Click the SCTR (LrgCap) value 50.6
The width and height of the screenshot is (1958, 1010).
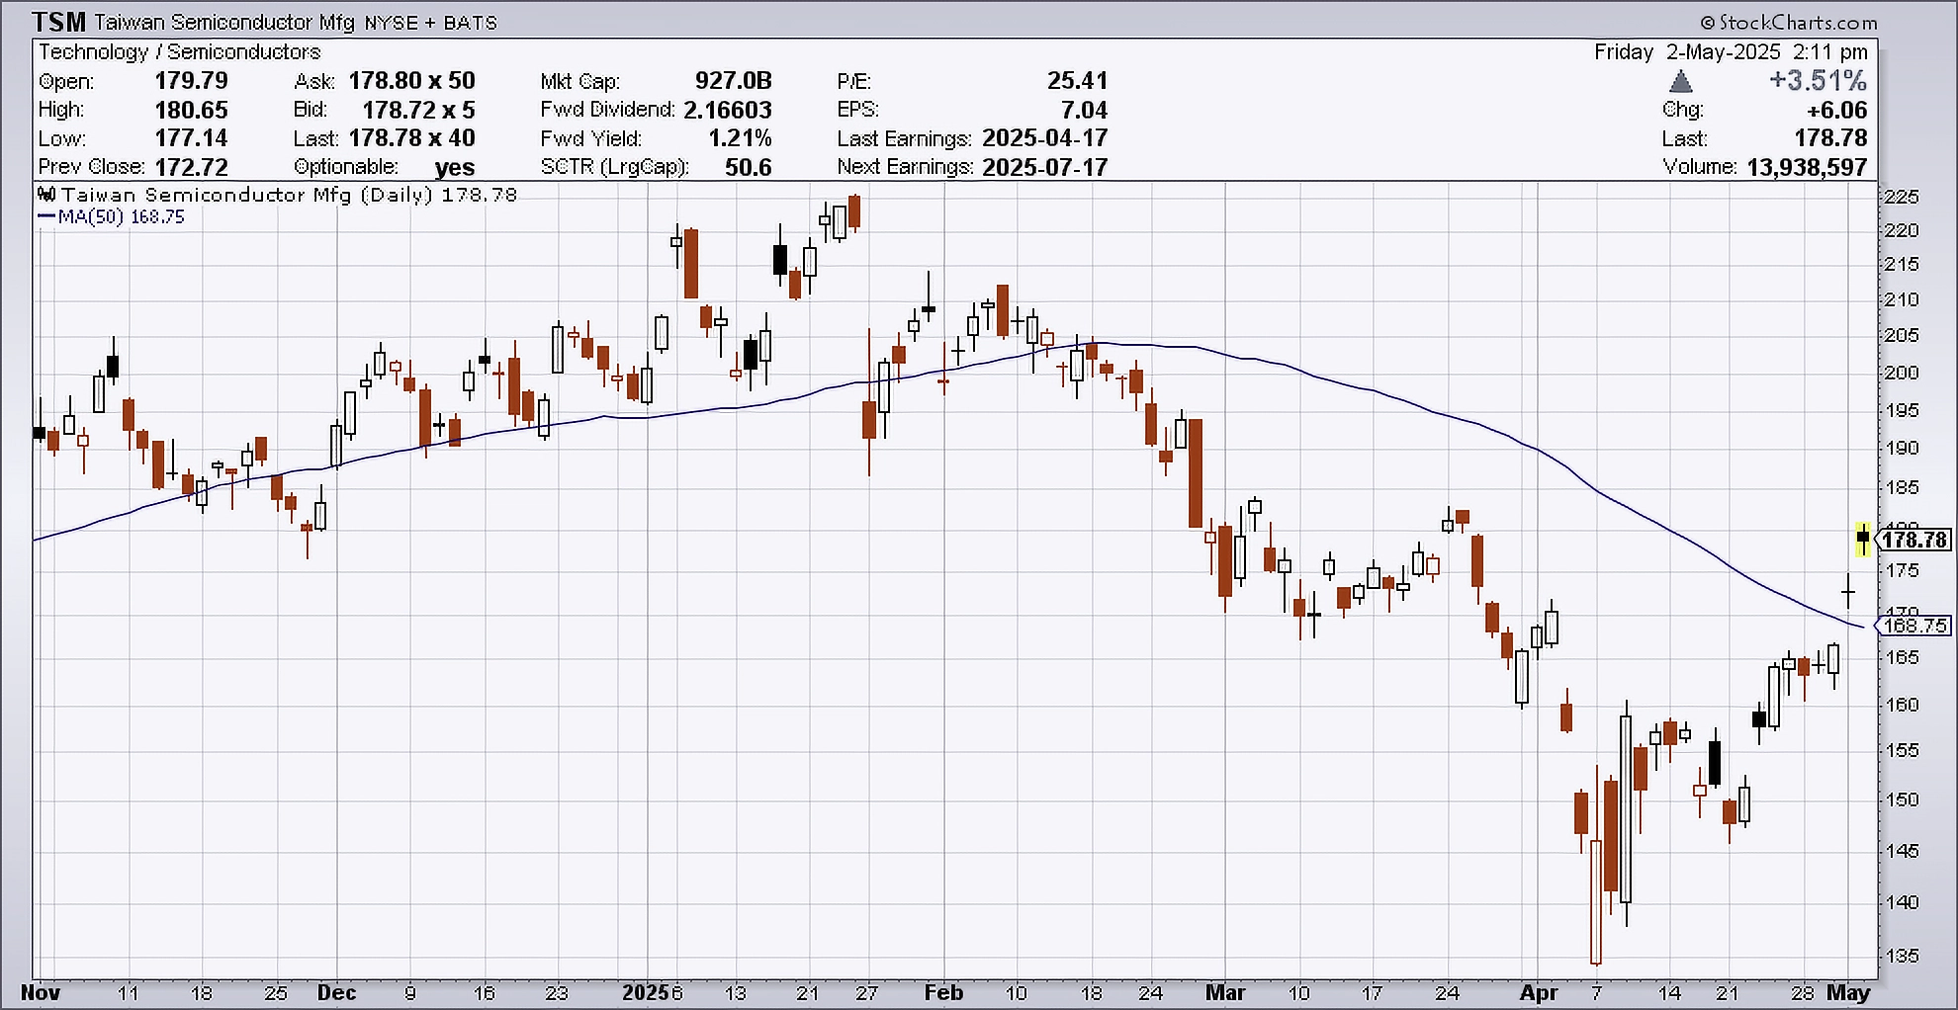click(x=748, y=167)
